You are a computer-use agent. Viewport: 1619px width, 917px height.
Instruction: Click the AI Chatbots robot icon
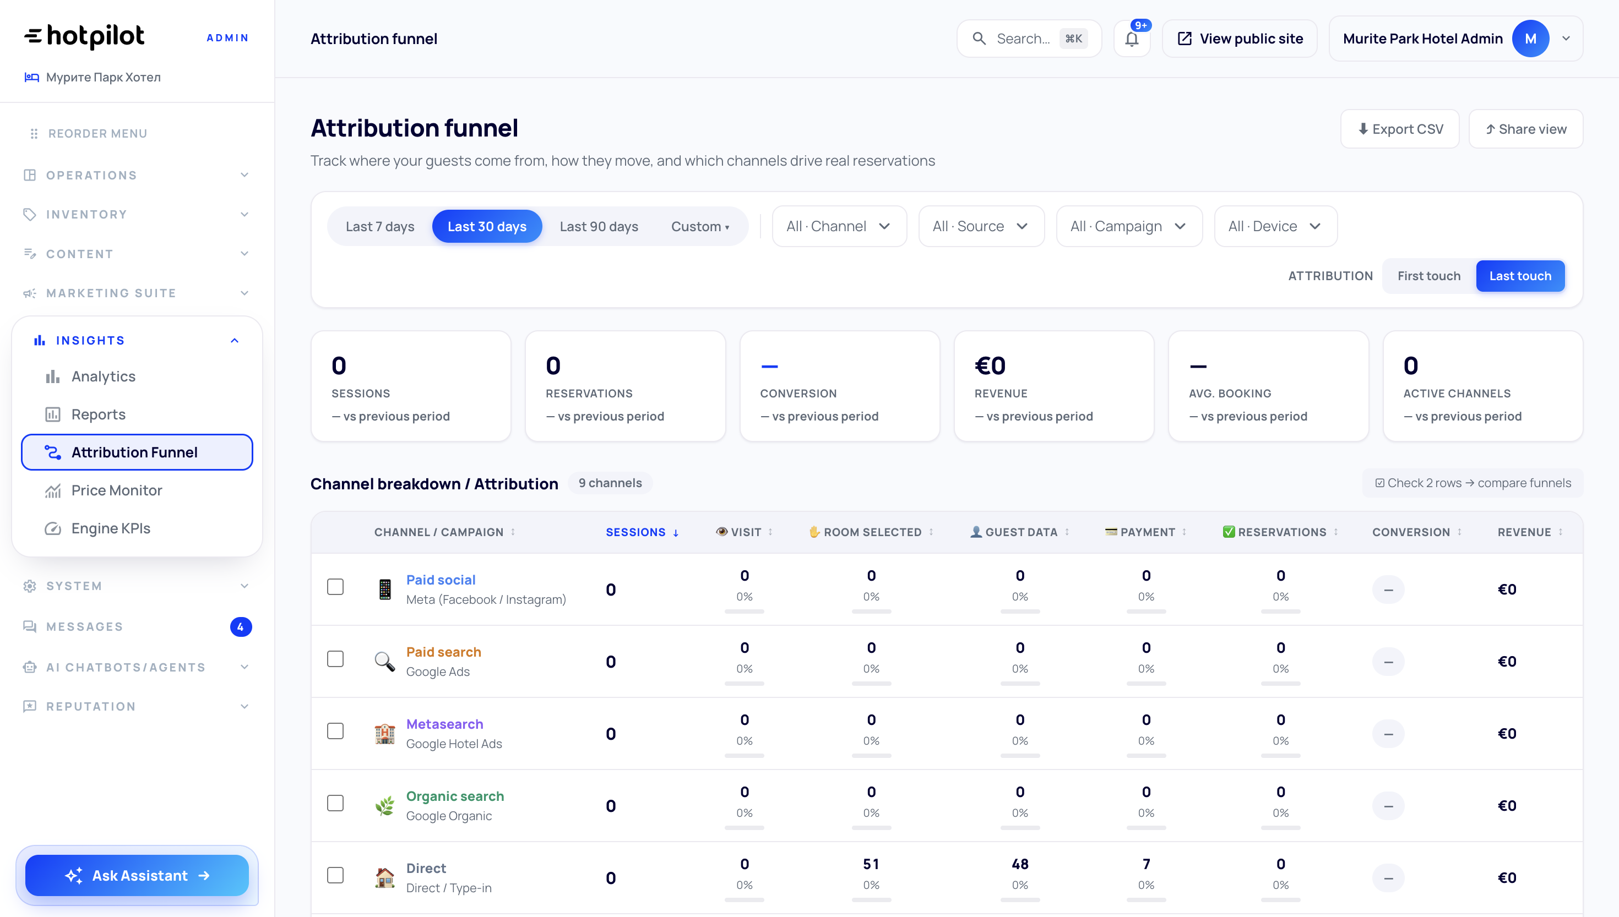30,667
